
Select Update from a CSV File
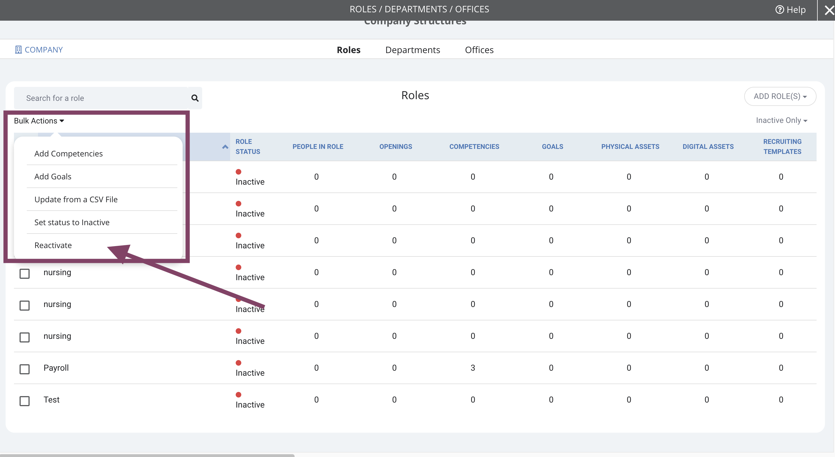76,199
